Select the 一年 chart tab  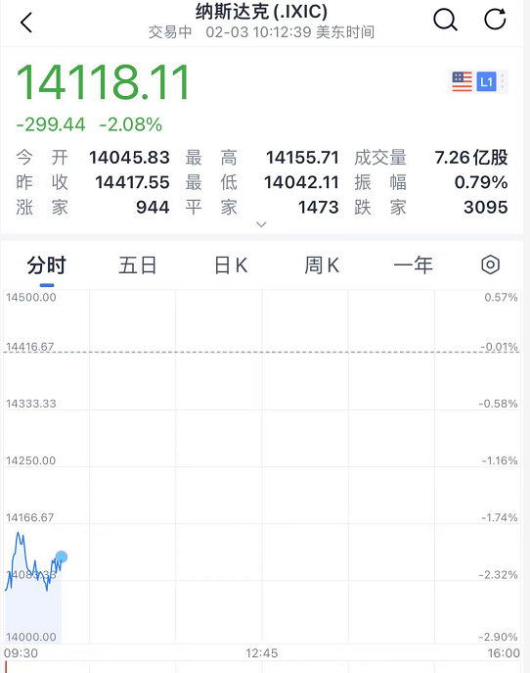[x=413, y=264]
